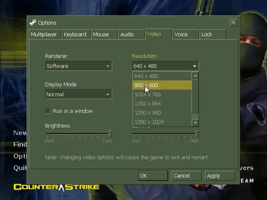Collapse the Resolution combo box arrow
The width and height of the screenshot is (267, 200).
[194, 66]
